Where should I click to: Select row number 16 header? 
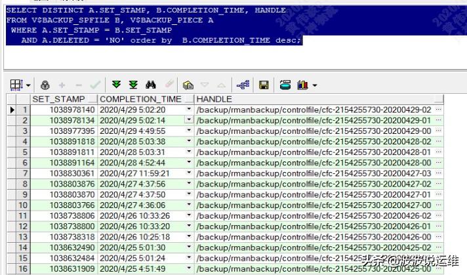(x=23, y=268)
